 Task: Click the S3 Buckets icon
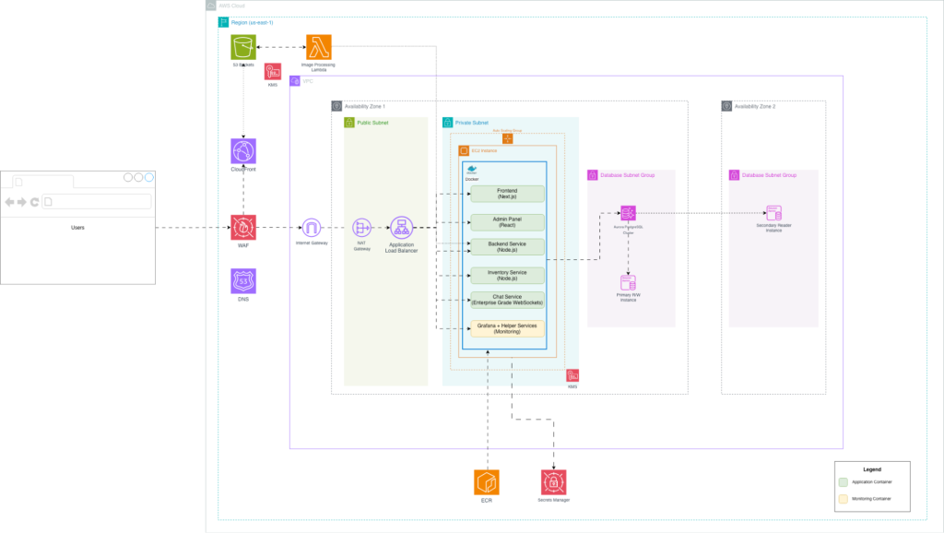(243, 47)
